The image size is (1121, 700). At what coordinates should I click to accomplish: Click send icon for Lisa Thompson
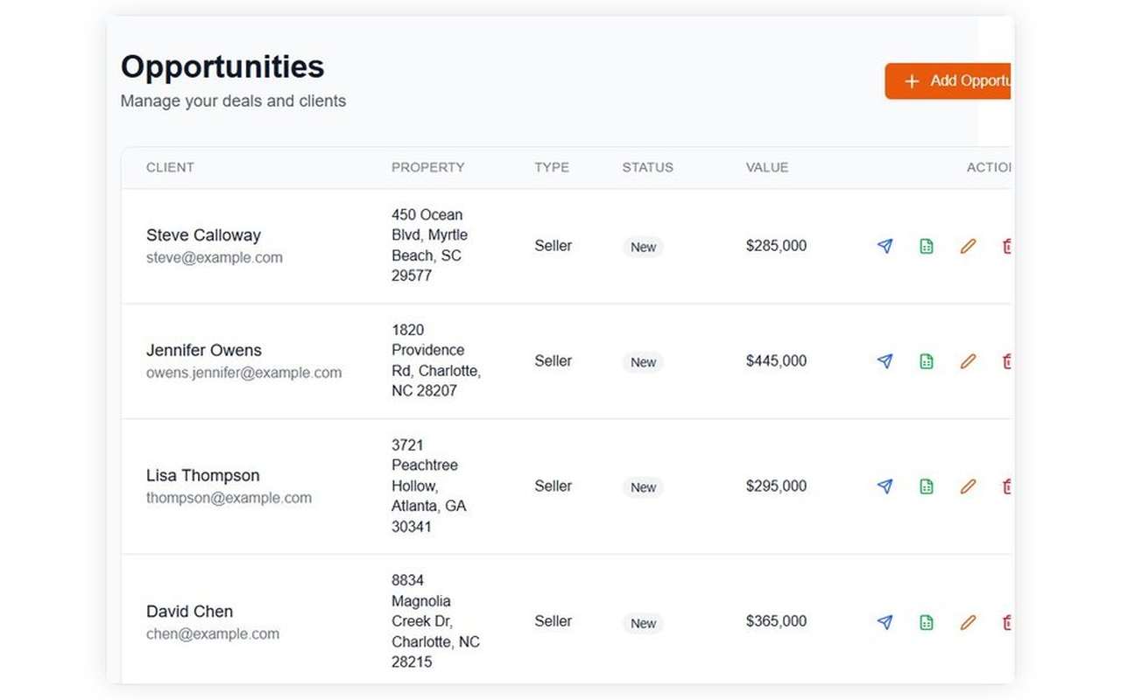click(885, 486)
